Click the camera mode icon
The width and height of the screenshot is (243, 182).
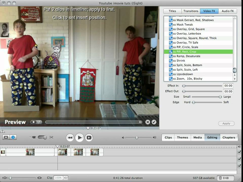[x=34, y=137]
